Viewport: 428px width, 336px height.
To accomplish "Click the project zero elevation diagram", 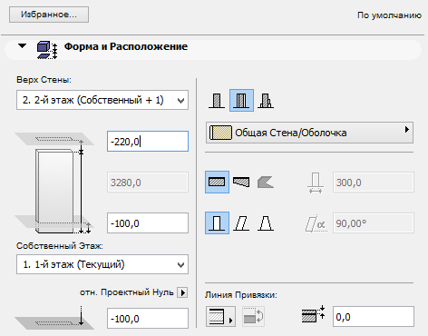I will tap(54, 318).
